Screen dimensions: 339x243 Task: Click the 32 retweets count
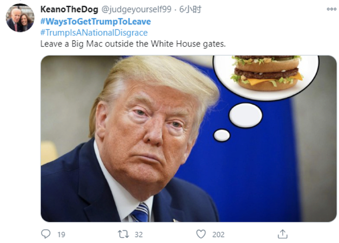coord(139,234)
